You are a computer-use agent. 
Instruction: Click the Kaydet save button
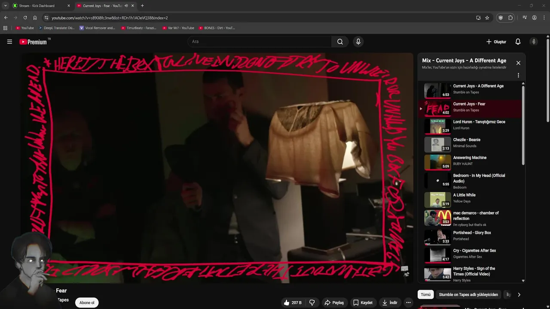click(363, 303)
